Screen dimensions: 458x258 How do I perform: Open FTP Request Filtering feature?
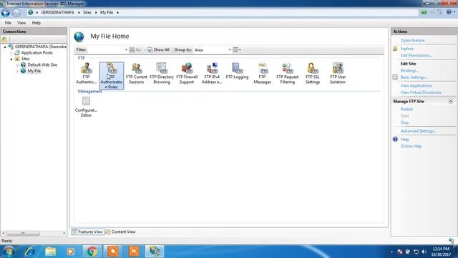[288, 73]
